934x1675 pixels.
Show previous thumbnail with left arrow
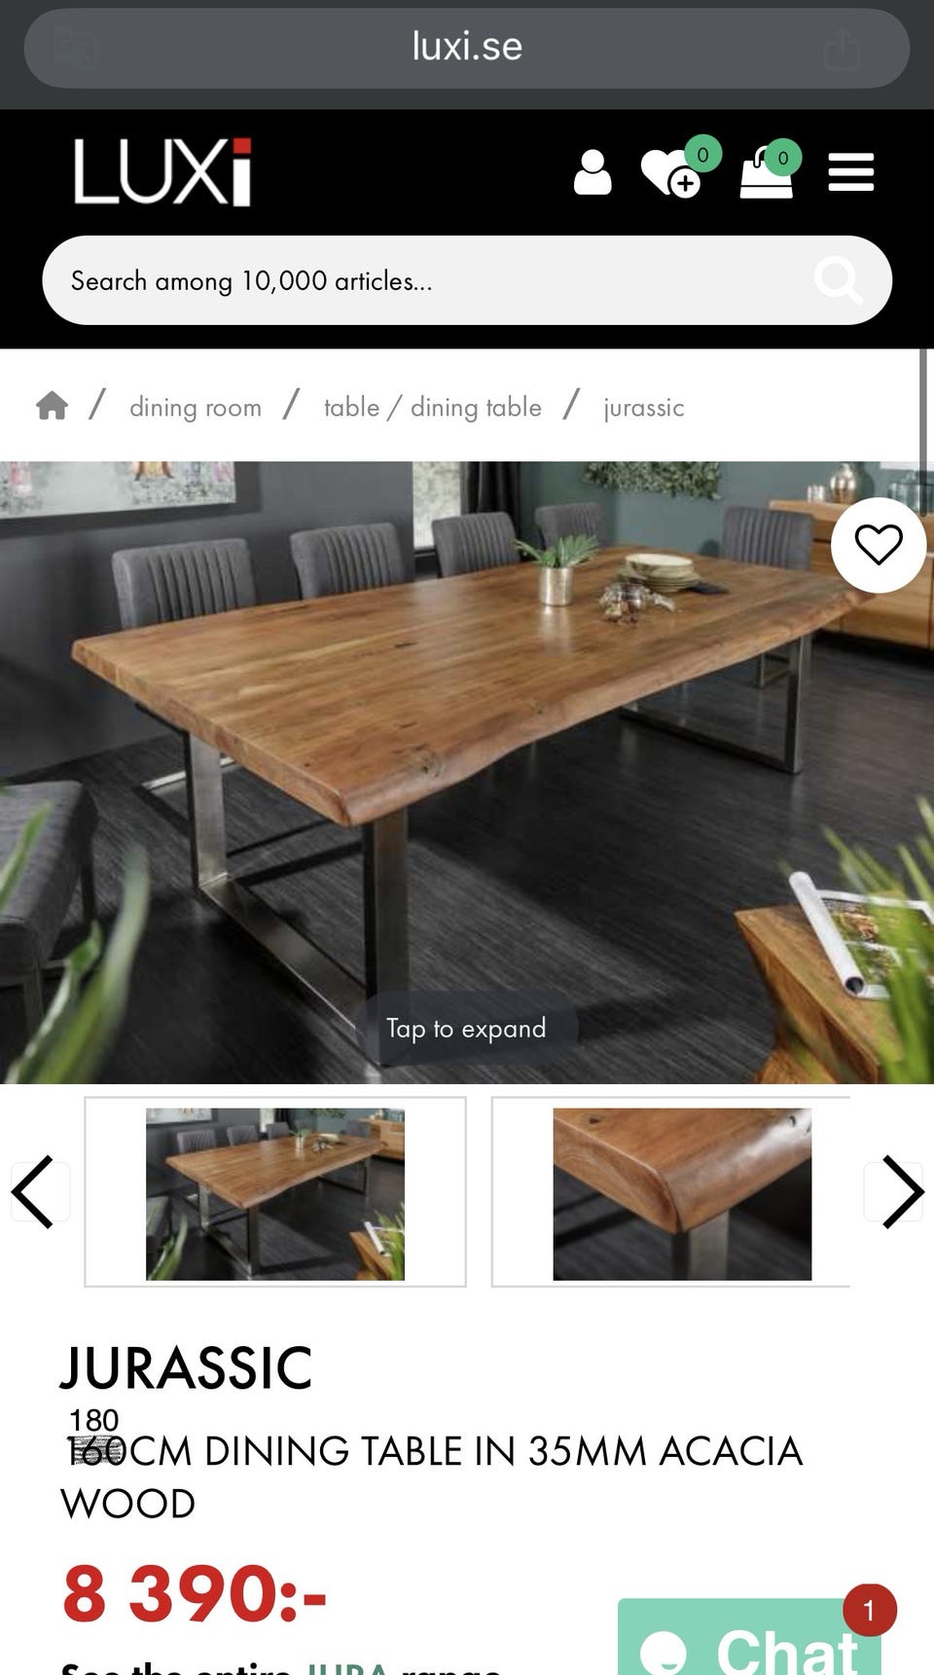[35, 1191]
